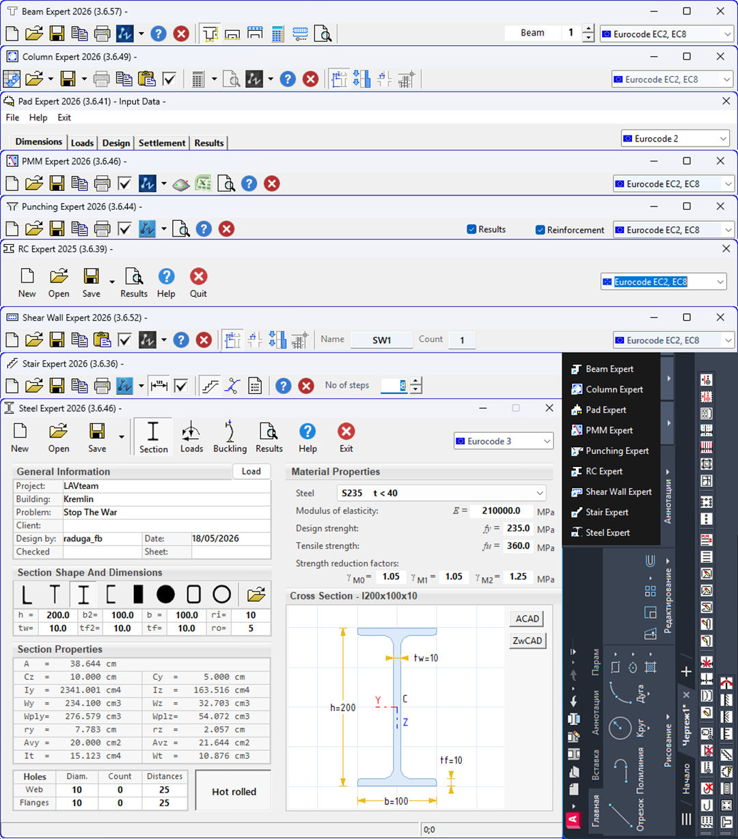Click the Help icon in RC Expert

click(x=166, y=282)
